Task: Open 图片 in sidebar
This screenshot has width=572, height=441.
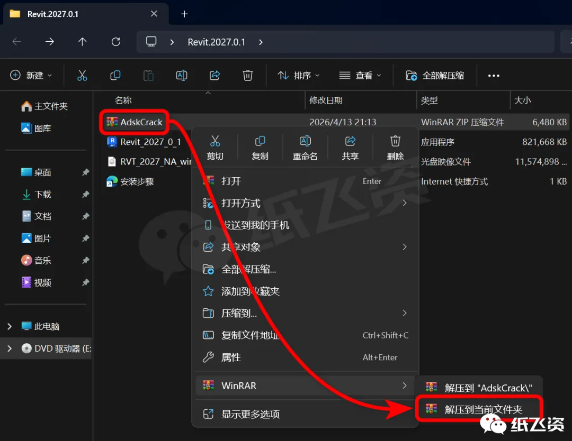Action: tap(36, 238)
